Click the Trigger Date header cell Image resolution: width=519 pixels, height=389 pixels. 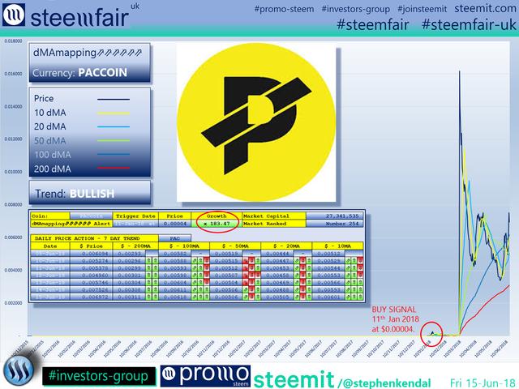135,216
